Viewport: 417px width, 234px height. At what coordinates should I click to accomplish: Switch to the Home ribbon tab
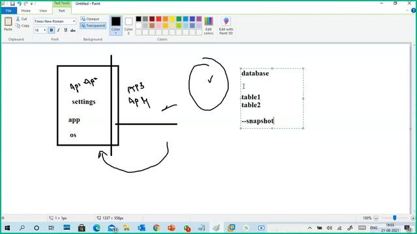pyautogui.click(x=26, y=10)
